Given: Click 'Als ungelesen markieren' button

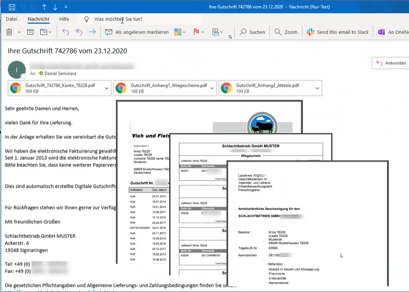Looking at the screenshot, I should pos(136,32).
